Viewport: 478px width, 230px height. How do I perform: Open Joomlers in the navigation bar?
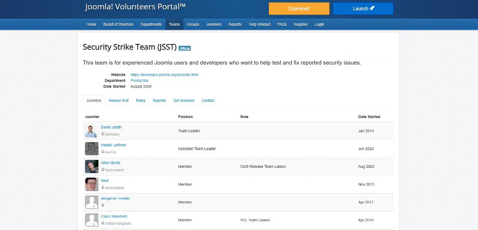click(214, 24)
